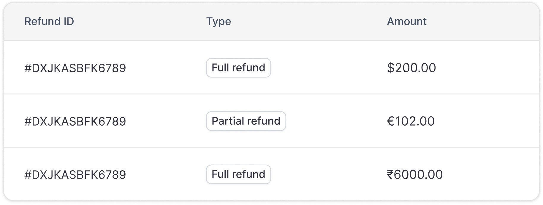Screen dimensions: 543x205
Task: Click the $200.00 amount
Action: pyautogui.click(x=411, y=68)
